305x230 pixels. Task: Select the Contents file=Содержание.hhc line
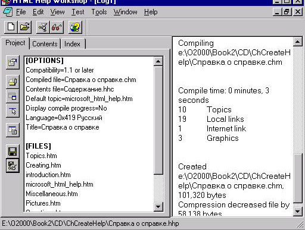point(70,89)
